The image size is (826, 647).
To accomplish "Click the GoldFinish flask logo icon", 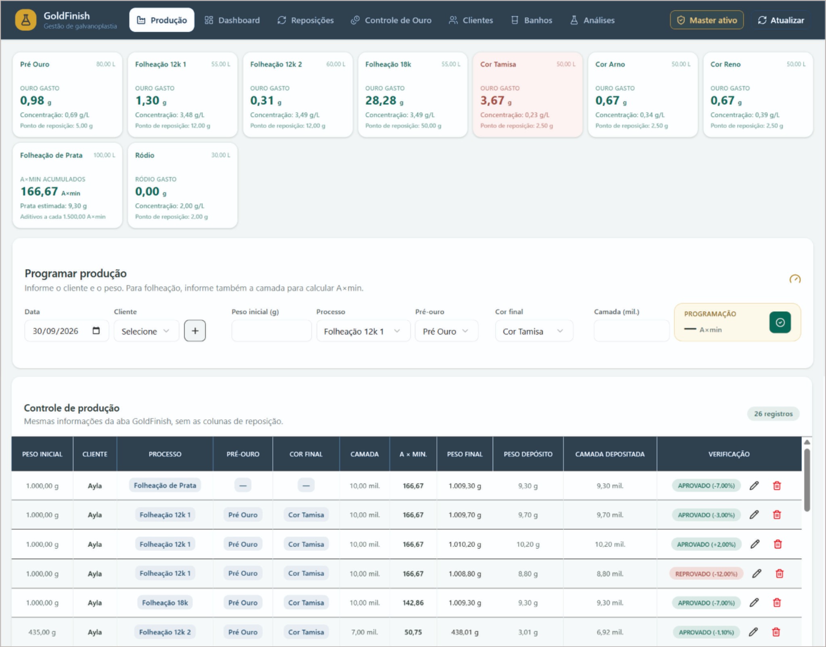I will (26, 20).
